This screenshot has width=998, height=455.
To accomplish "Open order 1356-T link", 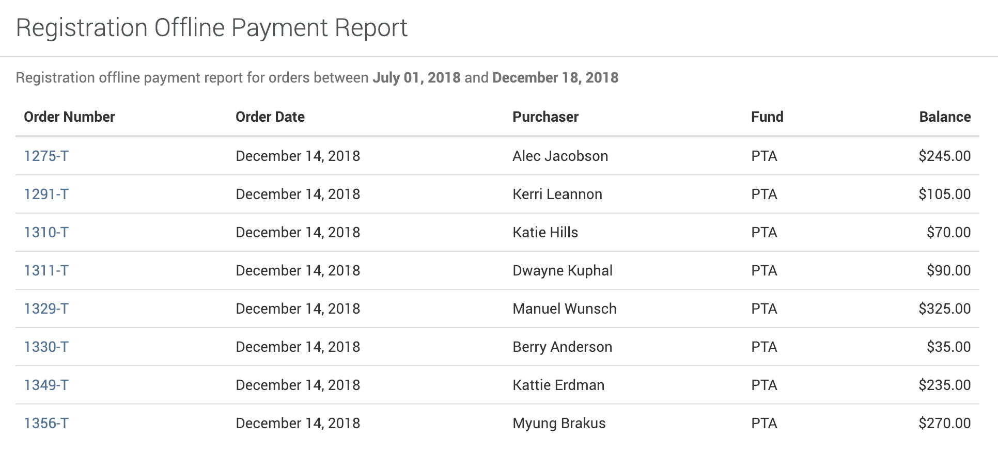I will (x=46, y=423).
